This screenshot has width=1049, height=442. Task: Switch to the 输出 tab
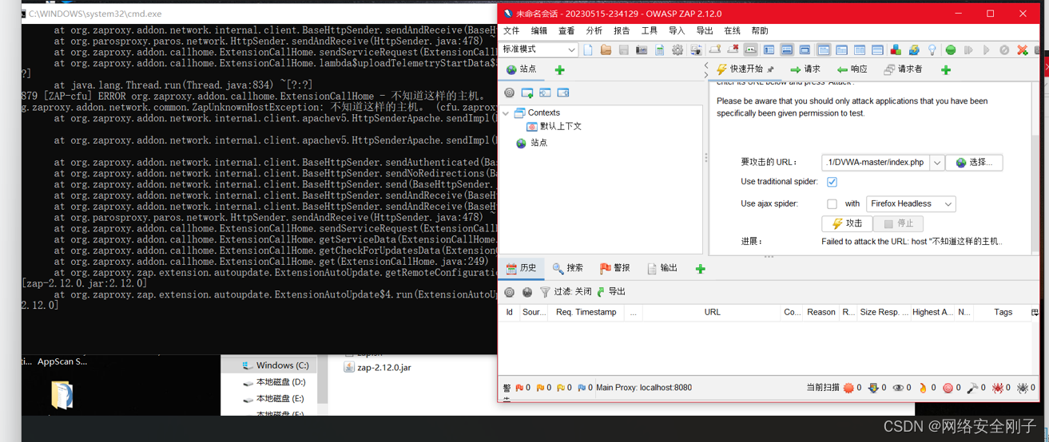point(662,268)
